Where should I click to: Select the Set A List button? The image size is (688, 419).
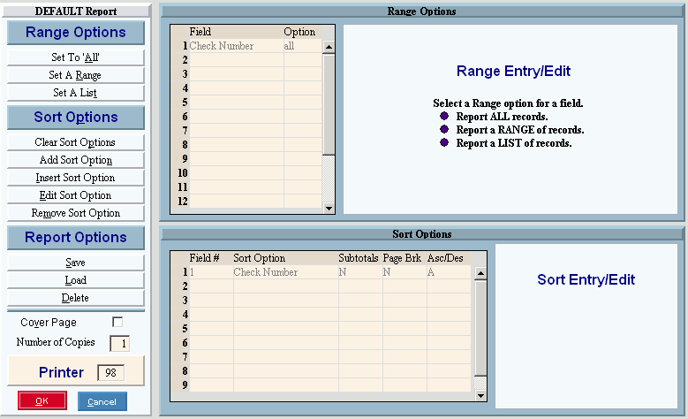tap(75, 93)
